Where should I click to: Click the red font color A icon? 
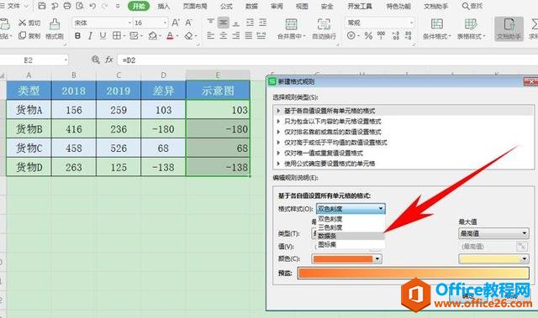click(x=170, y=35)
